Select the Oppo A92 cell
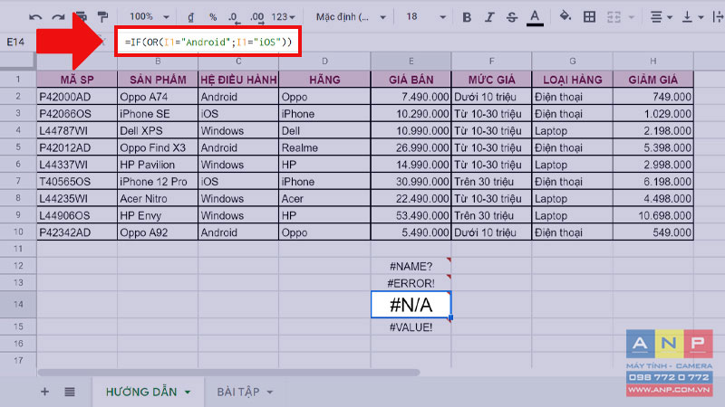 (158, 232)
